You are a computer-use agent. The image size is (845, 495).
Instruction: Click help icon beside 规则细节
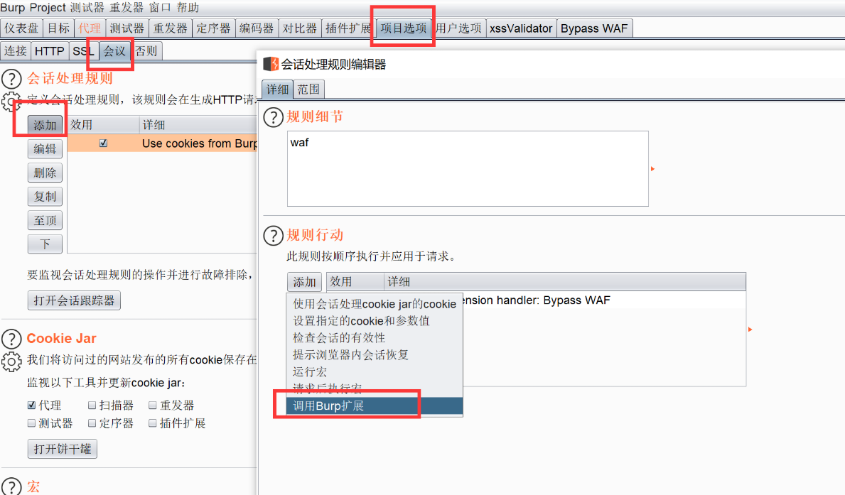[273, 117]
